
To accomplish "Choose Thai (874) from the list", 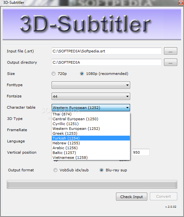I will click(x=91, y=114).
